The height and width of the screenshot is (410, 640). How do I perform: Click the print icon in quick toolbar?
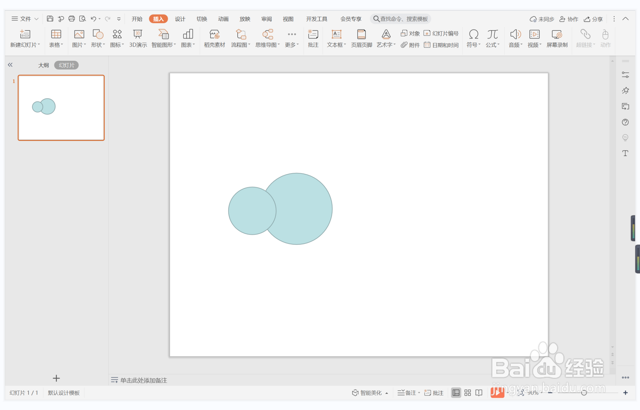pyautogui.click(x=71, y=19)
